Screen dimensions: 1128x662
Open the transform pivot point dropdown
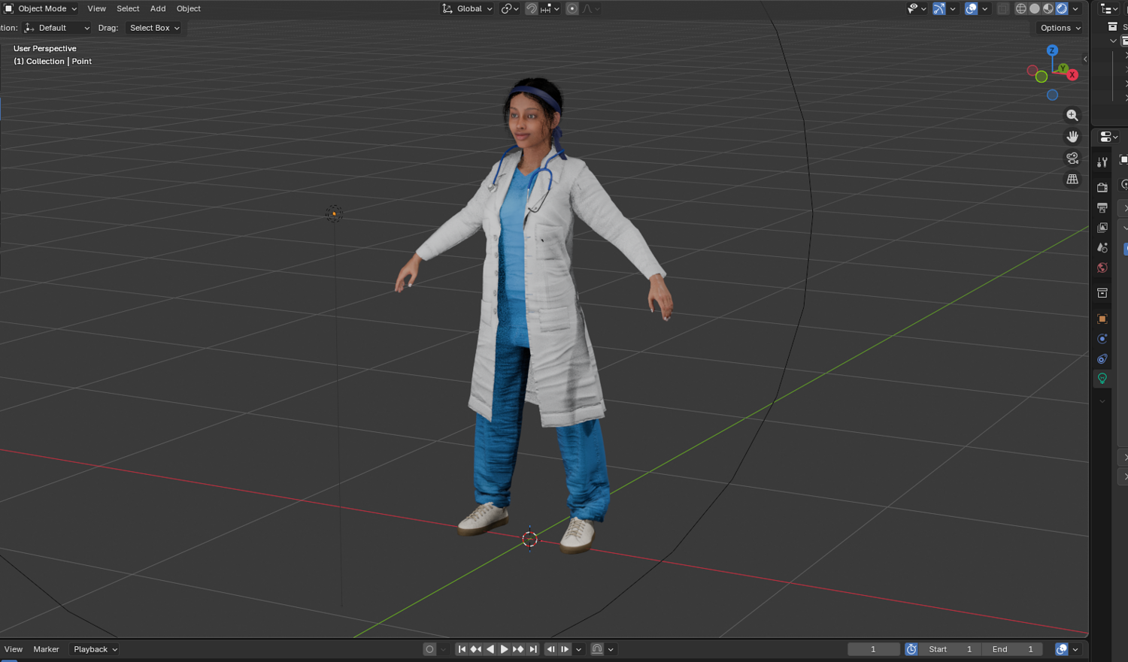(x=510, y=8)
